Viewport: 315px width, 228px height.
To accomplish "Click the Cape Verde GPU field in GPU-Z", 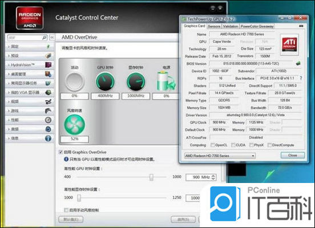I will pyautogui.click(x=222, y=42).
